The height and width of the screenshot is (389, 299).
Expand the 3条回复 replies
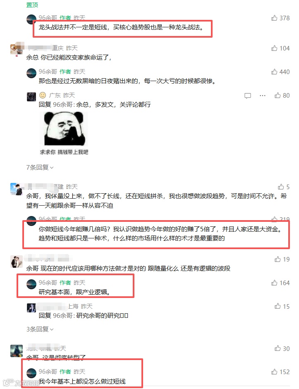pyautogui.click(x=40, y=329)
